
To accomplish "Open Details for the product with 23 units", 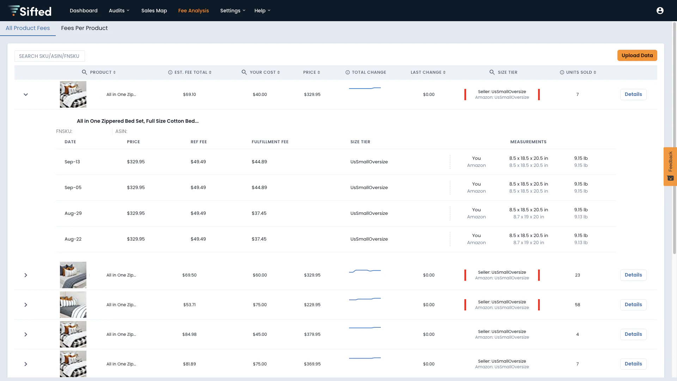I will (633, 275).
